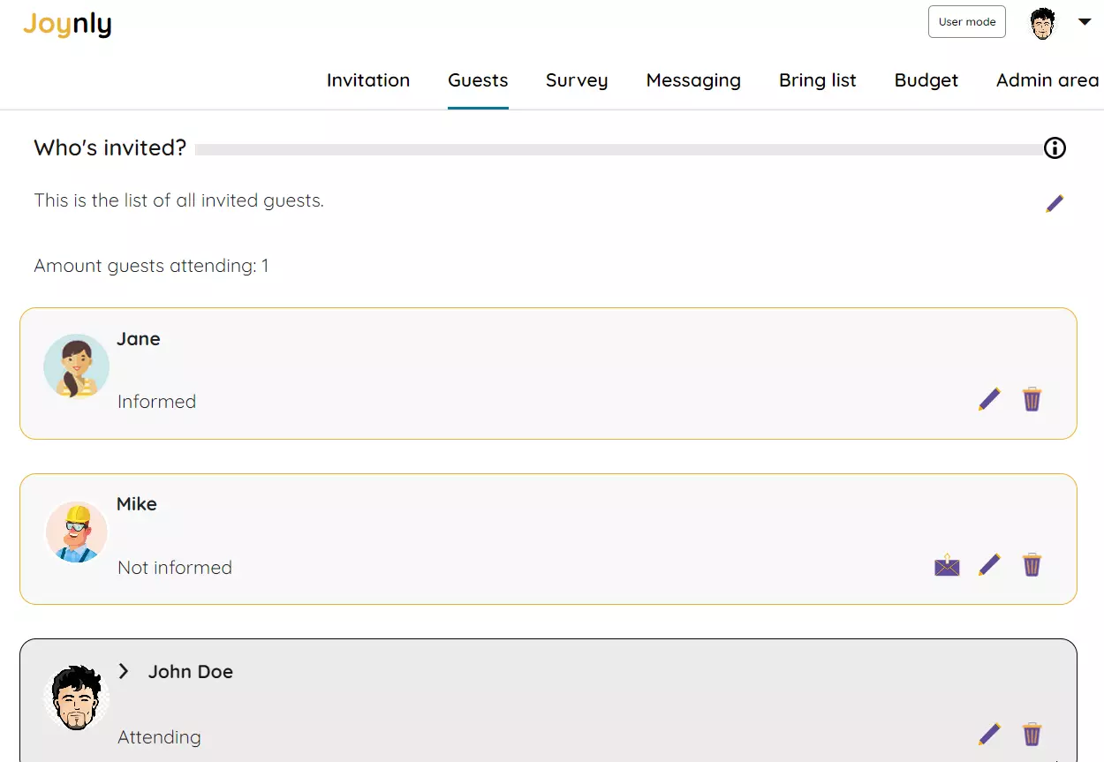Viewport: 1104px width, 762px height.
Task: Click the User mode button
Action: point(967,22)
